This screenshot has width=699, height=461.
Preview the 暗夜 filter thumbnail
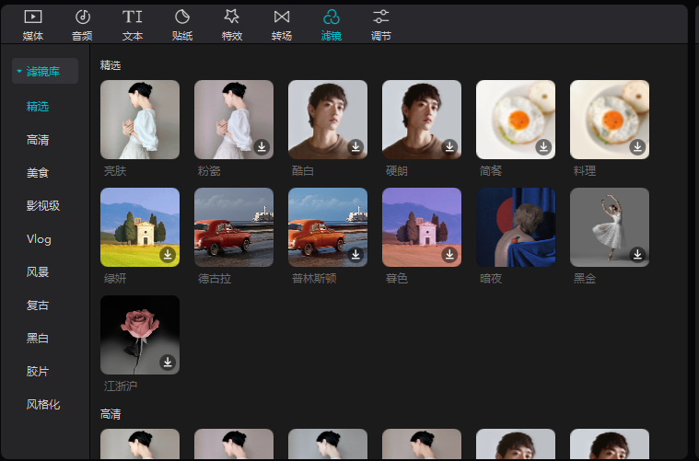516,227
